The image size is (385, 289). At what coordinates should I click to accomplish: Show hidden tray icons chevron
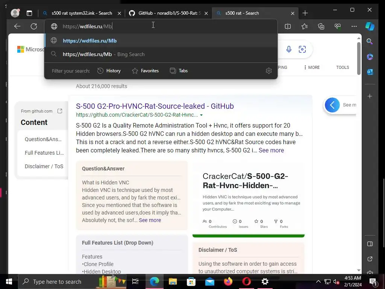[x=318, y=281]
